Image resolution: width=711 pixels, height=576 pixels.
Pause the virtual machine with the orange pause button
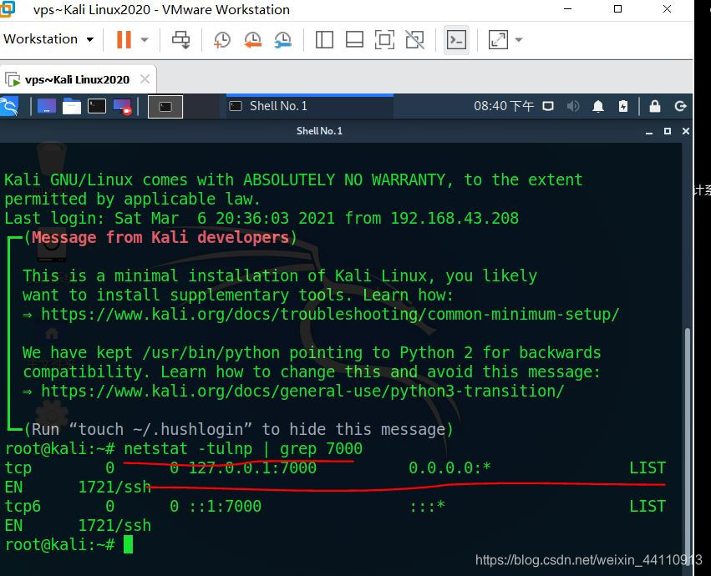[x=124, y=39]
